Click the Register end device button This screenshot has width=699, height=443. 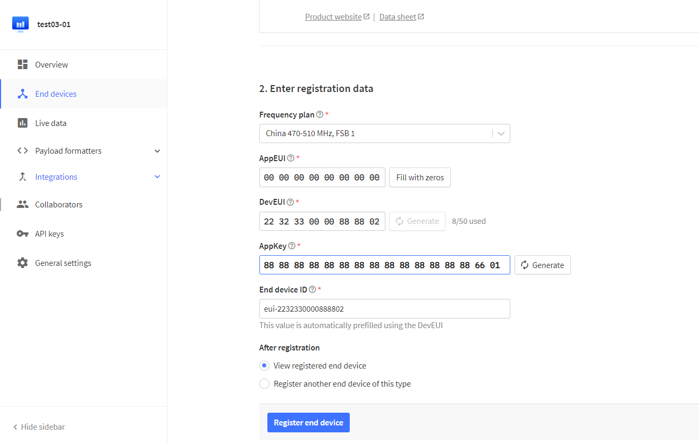point(308,423)
